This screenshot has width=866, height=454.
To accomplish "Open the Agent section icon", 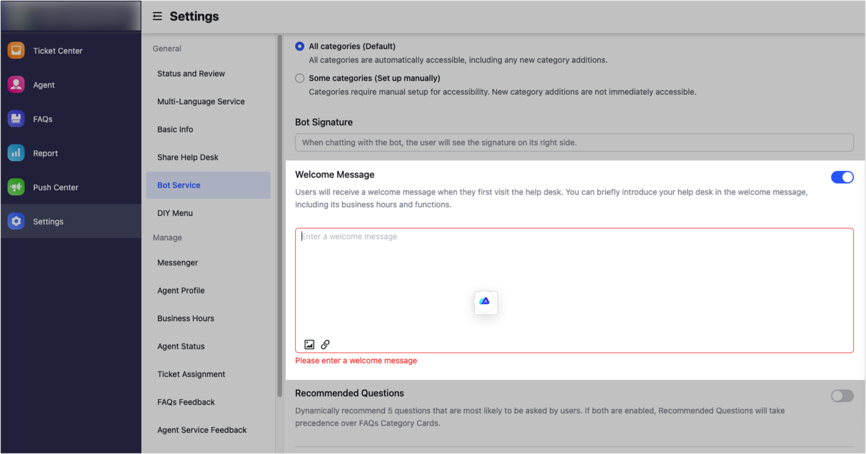I will (x=16, y=85).
